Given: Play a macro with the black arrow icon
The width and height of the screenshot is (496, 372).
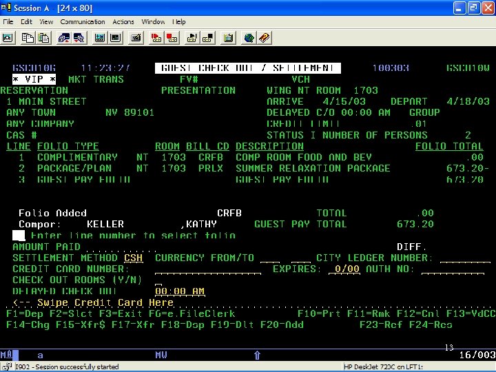Looking at the screenshot, I should tap(192, 38).
